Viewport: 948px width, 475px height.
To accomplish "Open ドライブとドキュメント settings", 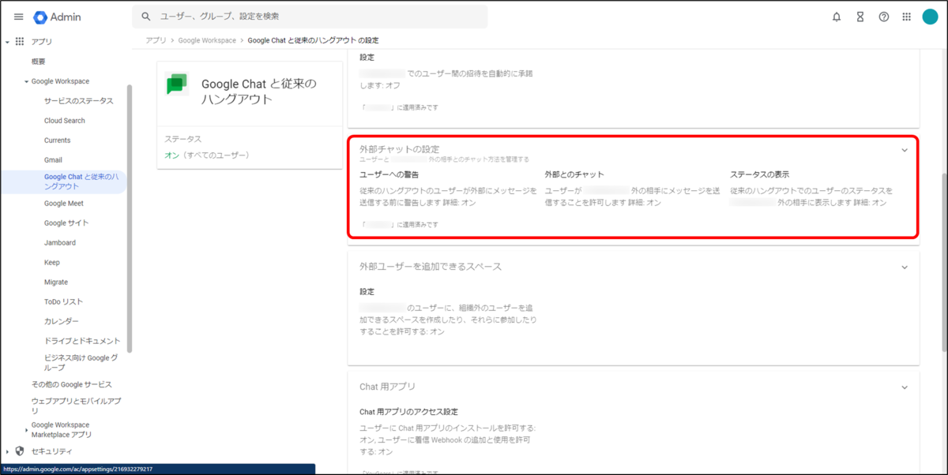I will pos(82,342).
